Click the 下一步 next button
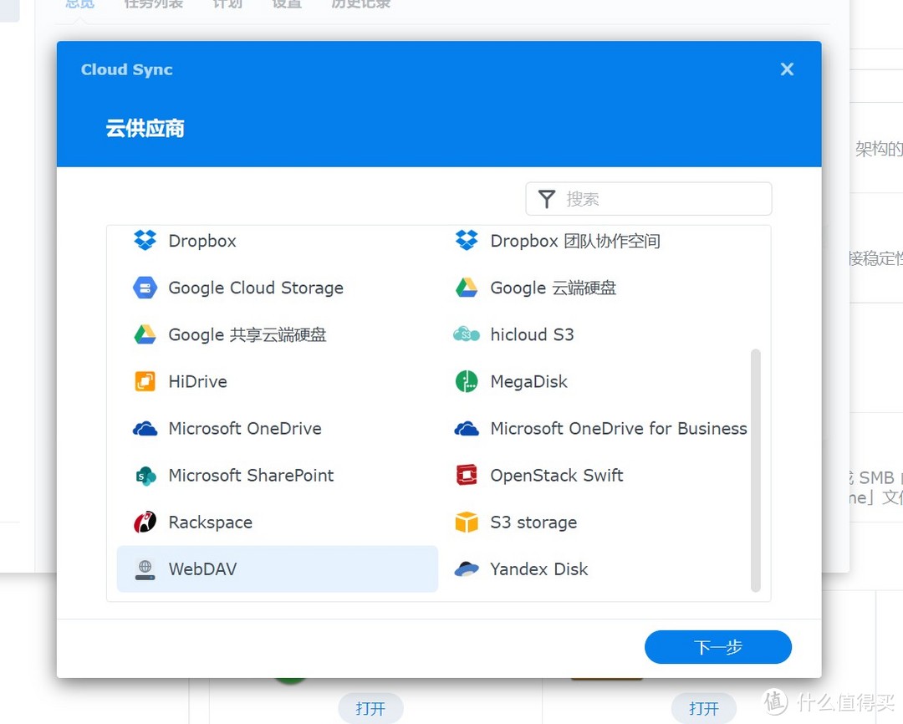The height and width of the screenshot is (724, 903). click(718, 647)
